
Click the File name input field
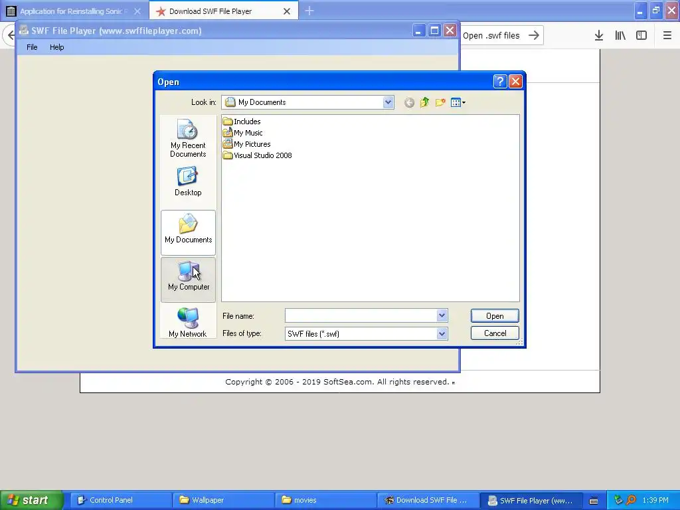point(361,315)
